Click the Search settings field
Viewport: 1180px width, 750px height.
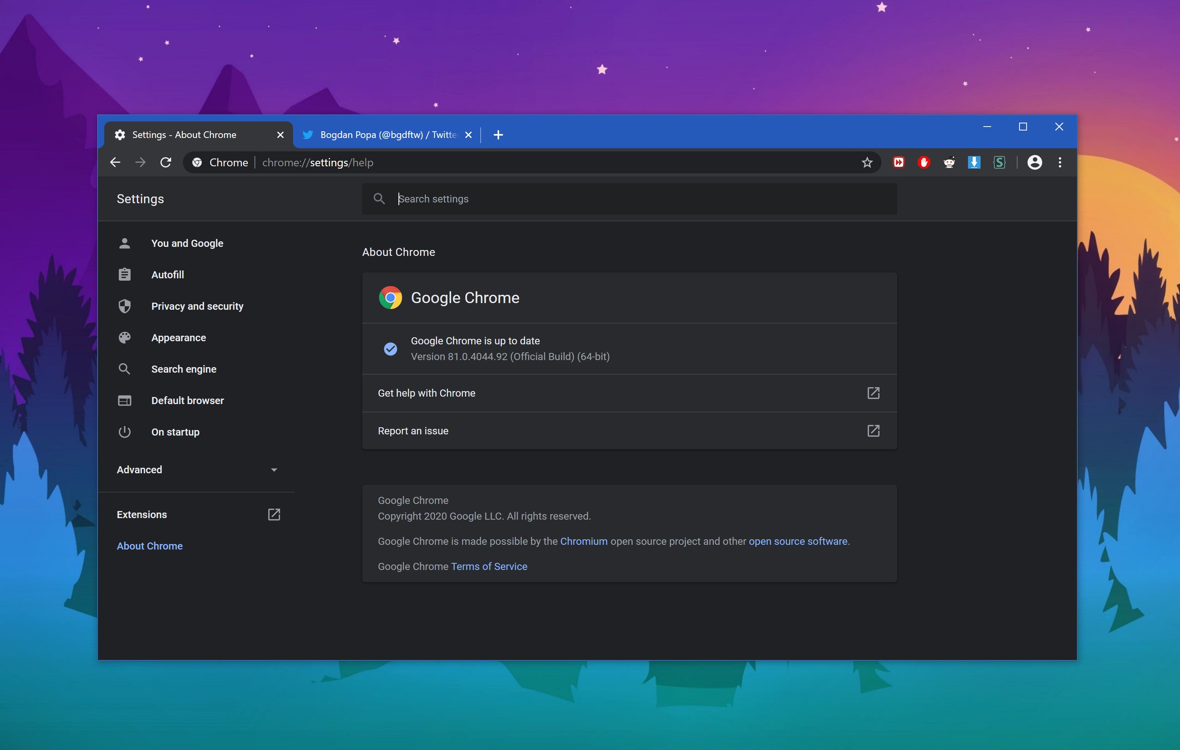637,199
